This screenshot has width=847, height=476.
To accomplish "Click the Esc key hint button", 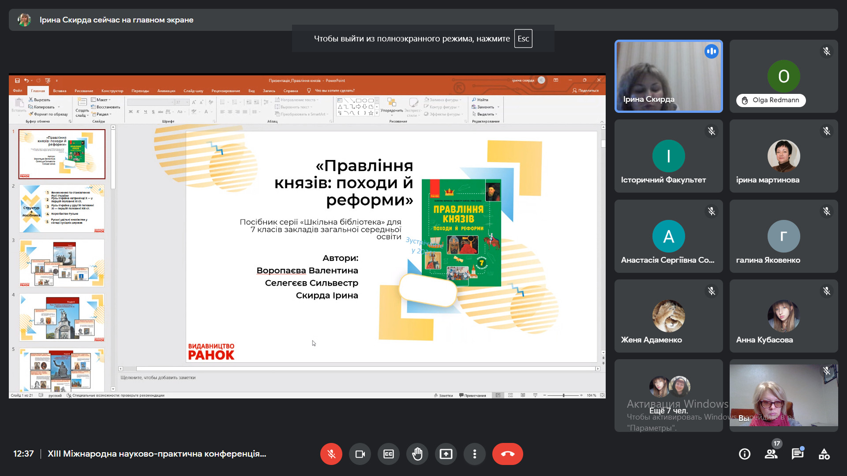I will pyautogui.click(x=523, y=39).
